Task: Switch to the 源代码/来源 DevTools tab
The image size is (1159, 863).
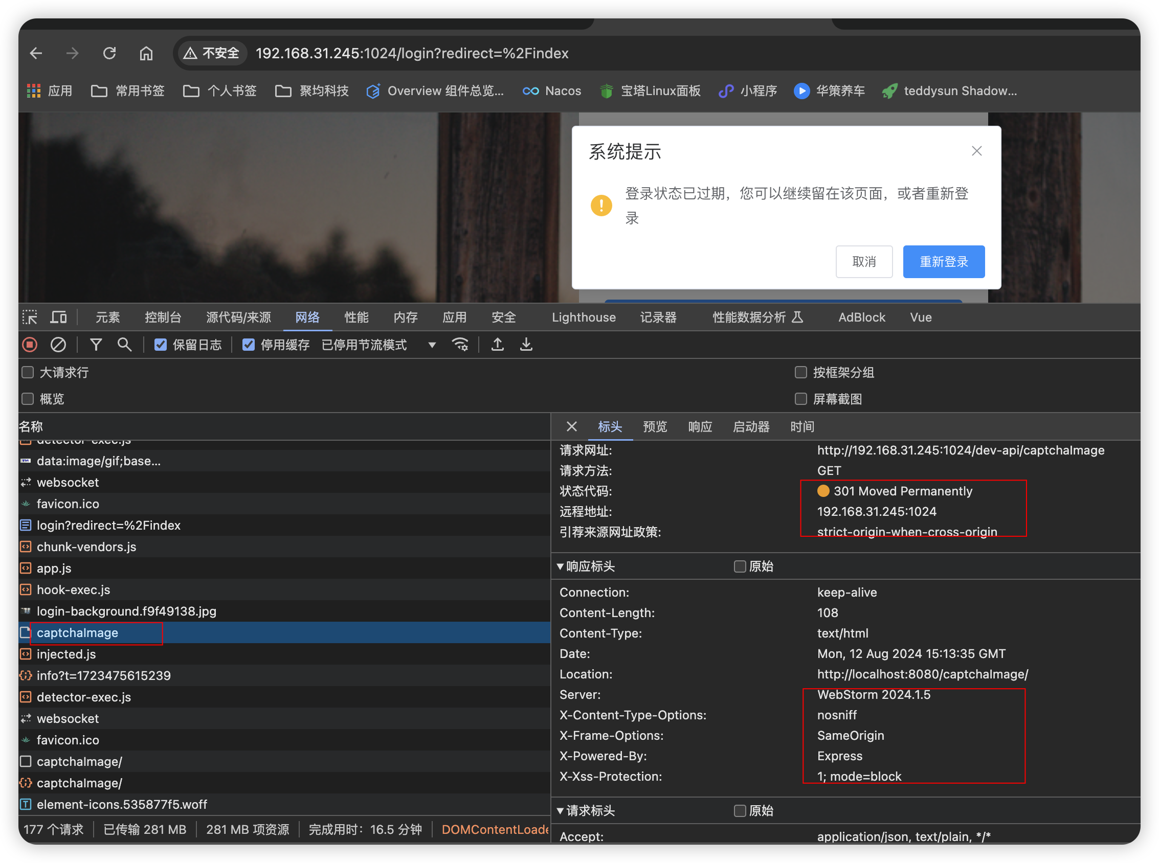Action: click(x=238, y=317)
